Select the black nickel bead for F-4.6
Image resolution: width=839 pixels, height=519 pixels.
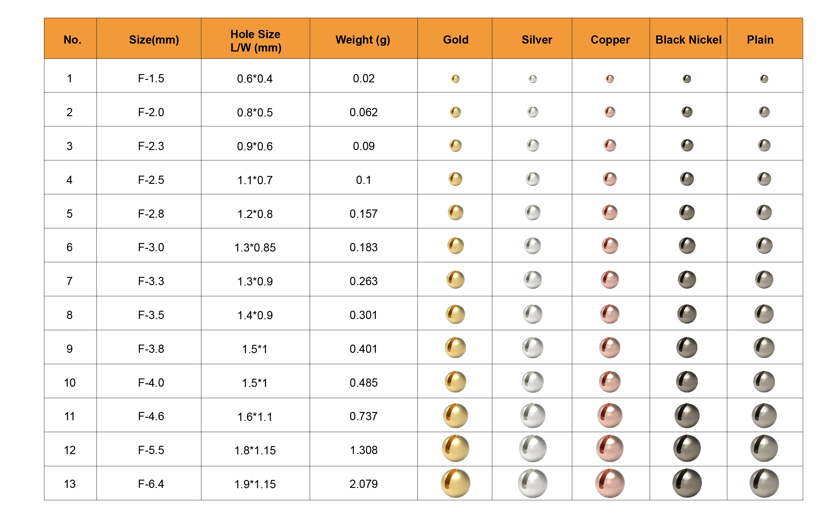coord(687,415)
